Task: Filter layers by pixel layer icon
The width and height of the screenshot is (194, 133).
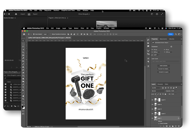Action: pyautogui.click(x=163, y=88)
